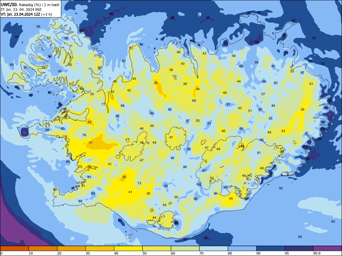The width and height of the screenshot is (342, 256).
Task: Click the purple legend swatch above 99.9
Action: [x=327, y=248]
